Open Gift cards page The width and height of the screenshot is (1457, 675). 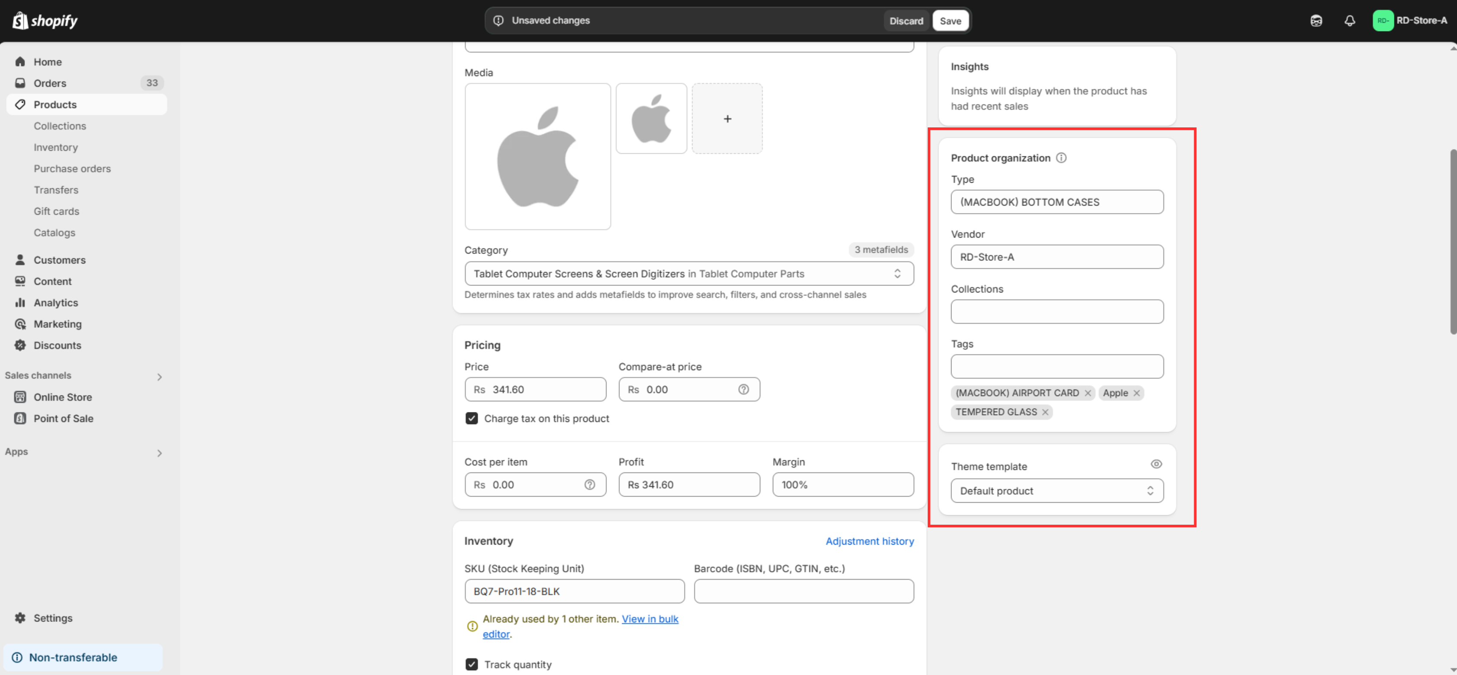[x=57, y=212]
